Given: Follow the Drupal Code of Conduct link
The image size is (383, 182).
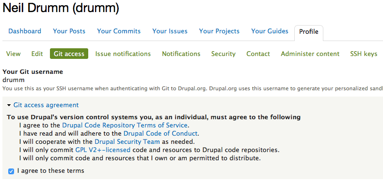Looking at the screenshot, I should click(x=160, y=134).
